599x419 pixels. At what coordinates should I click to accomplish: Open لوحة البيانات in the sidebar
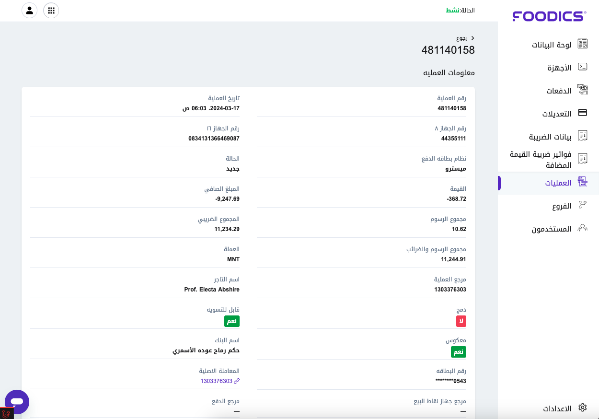point(551,45)
